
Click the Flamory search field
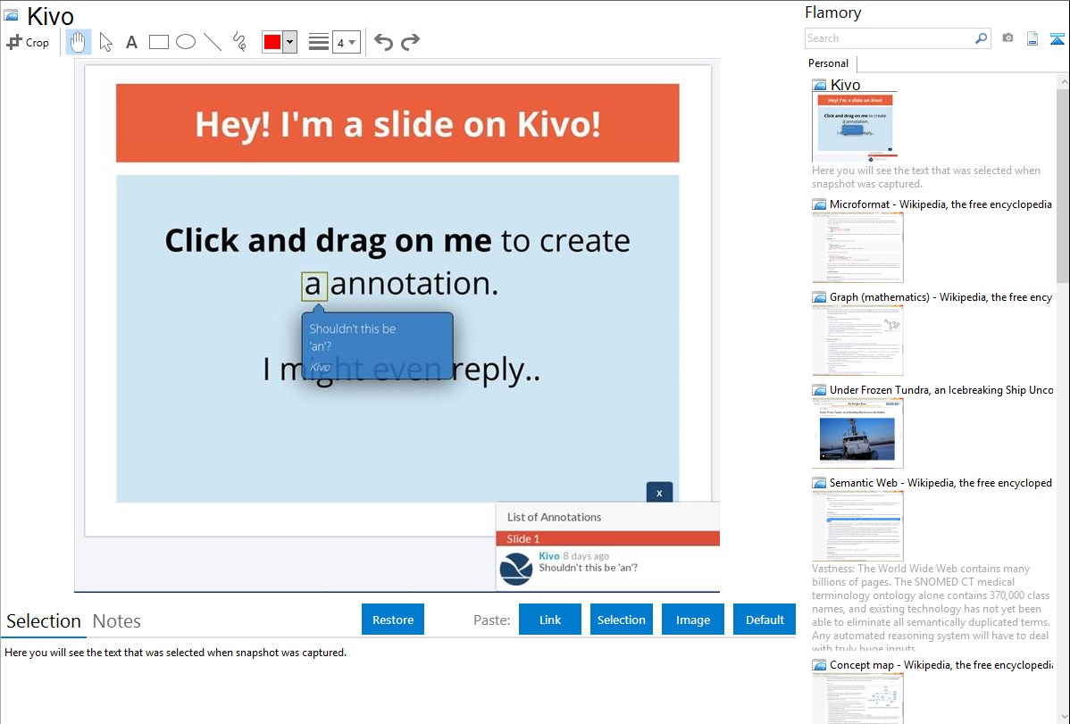pos(890,38)
